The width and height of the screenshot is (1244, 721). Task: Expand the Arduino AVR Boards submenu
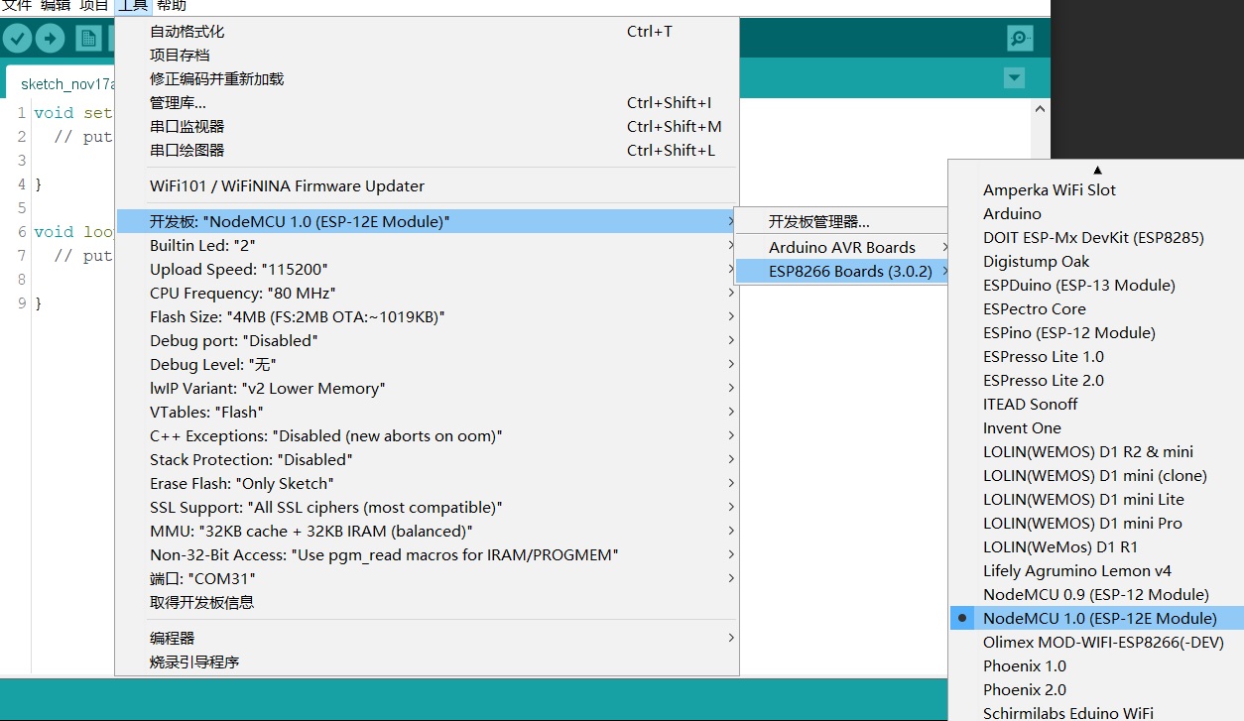pyautogui.click(x=839, y=246)
